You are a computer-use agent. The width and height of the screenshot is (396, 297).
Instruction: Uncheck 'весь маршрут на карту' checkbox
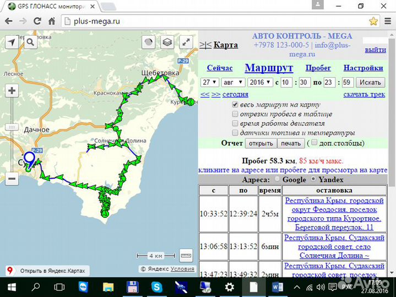click(x=235, y=105)
